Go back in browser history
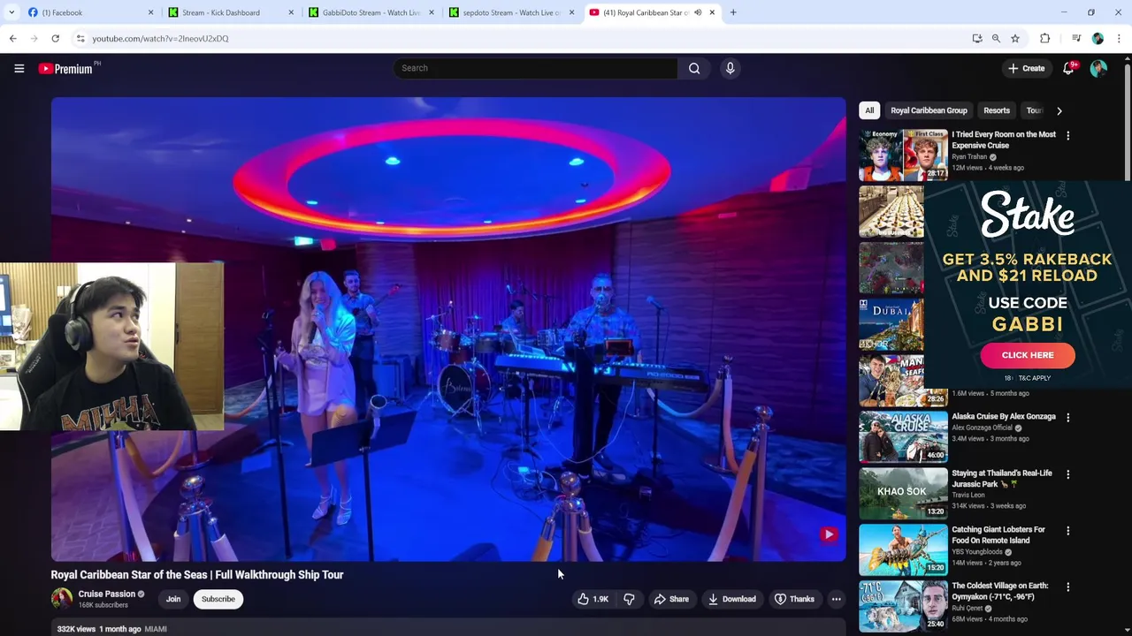 (x=12, y=38)
